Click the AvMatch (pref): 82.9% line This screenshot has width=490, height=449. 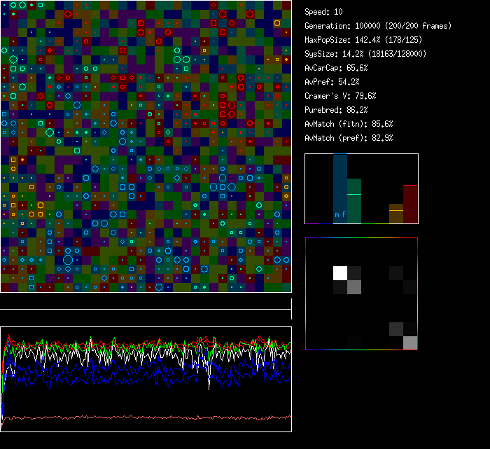(349, 138)
